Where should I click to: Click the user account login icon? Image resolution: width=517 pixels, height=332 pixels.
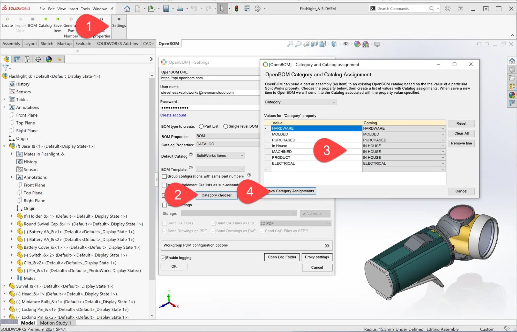pos(448,9)
